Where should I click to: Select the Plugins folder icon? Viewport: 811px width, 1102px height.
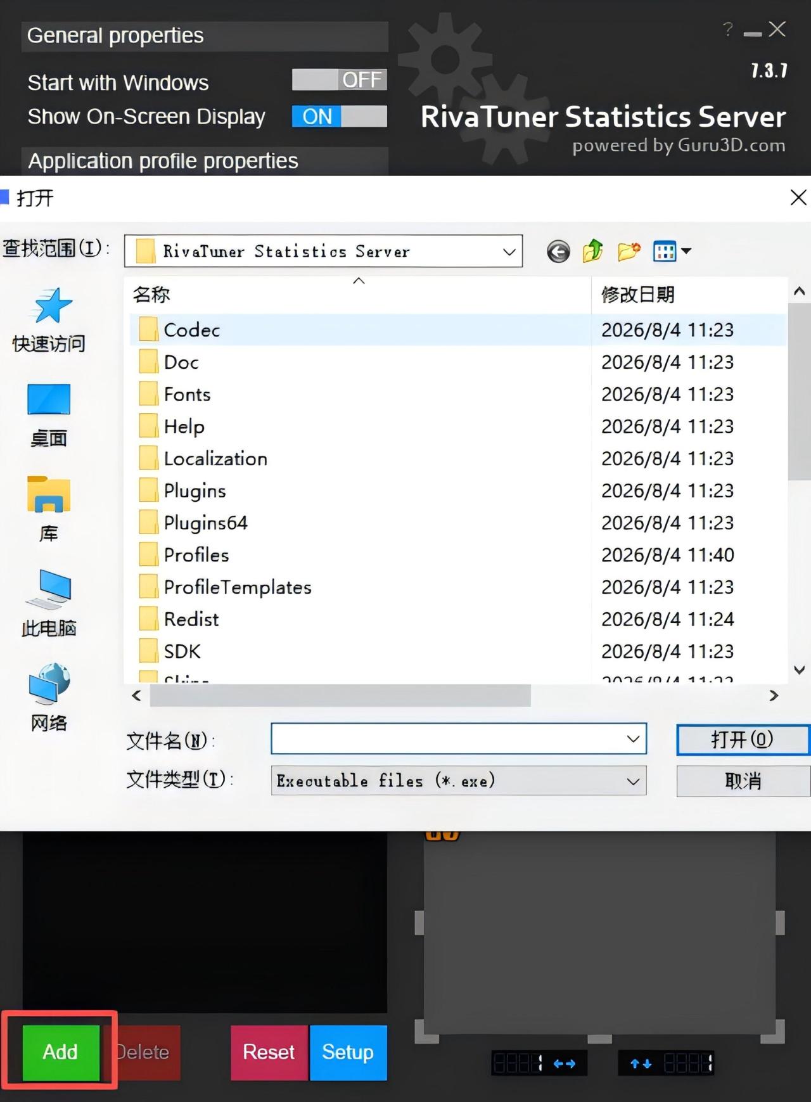pos(148,490)
